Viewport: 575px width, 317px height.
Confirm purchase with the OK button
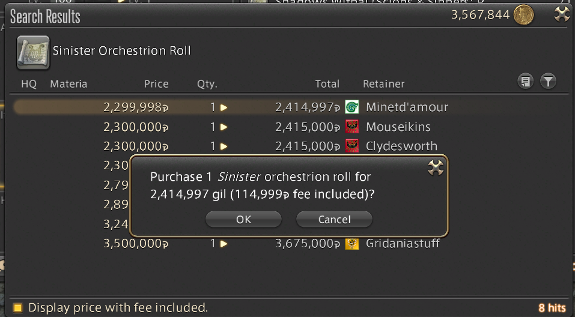tap(243, 219)
